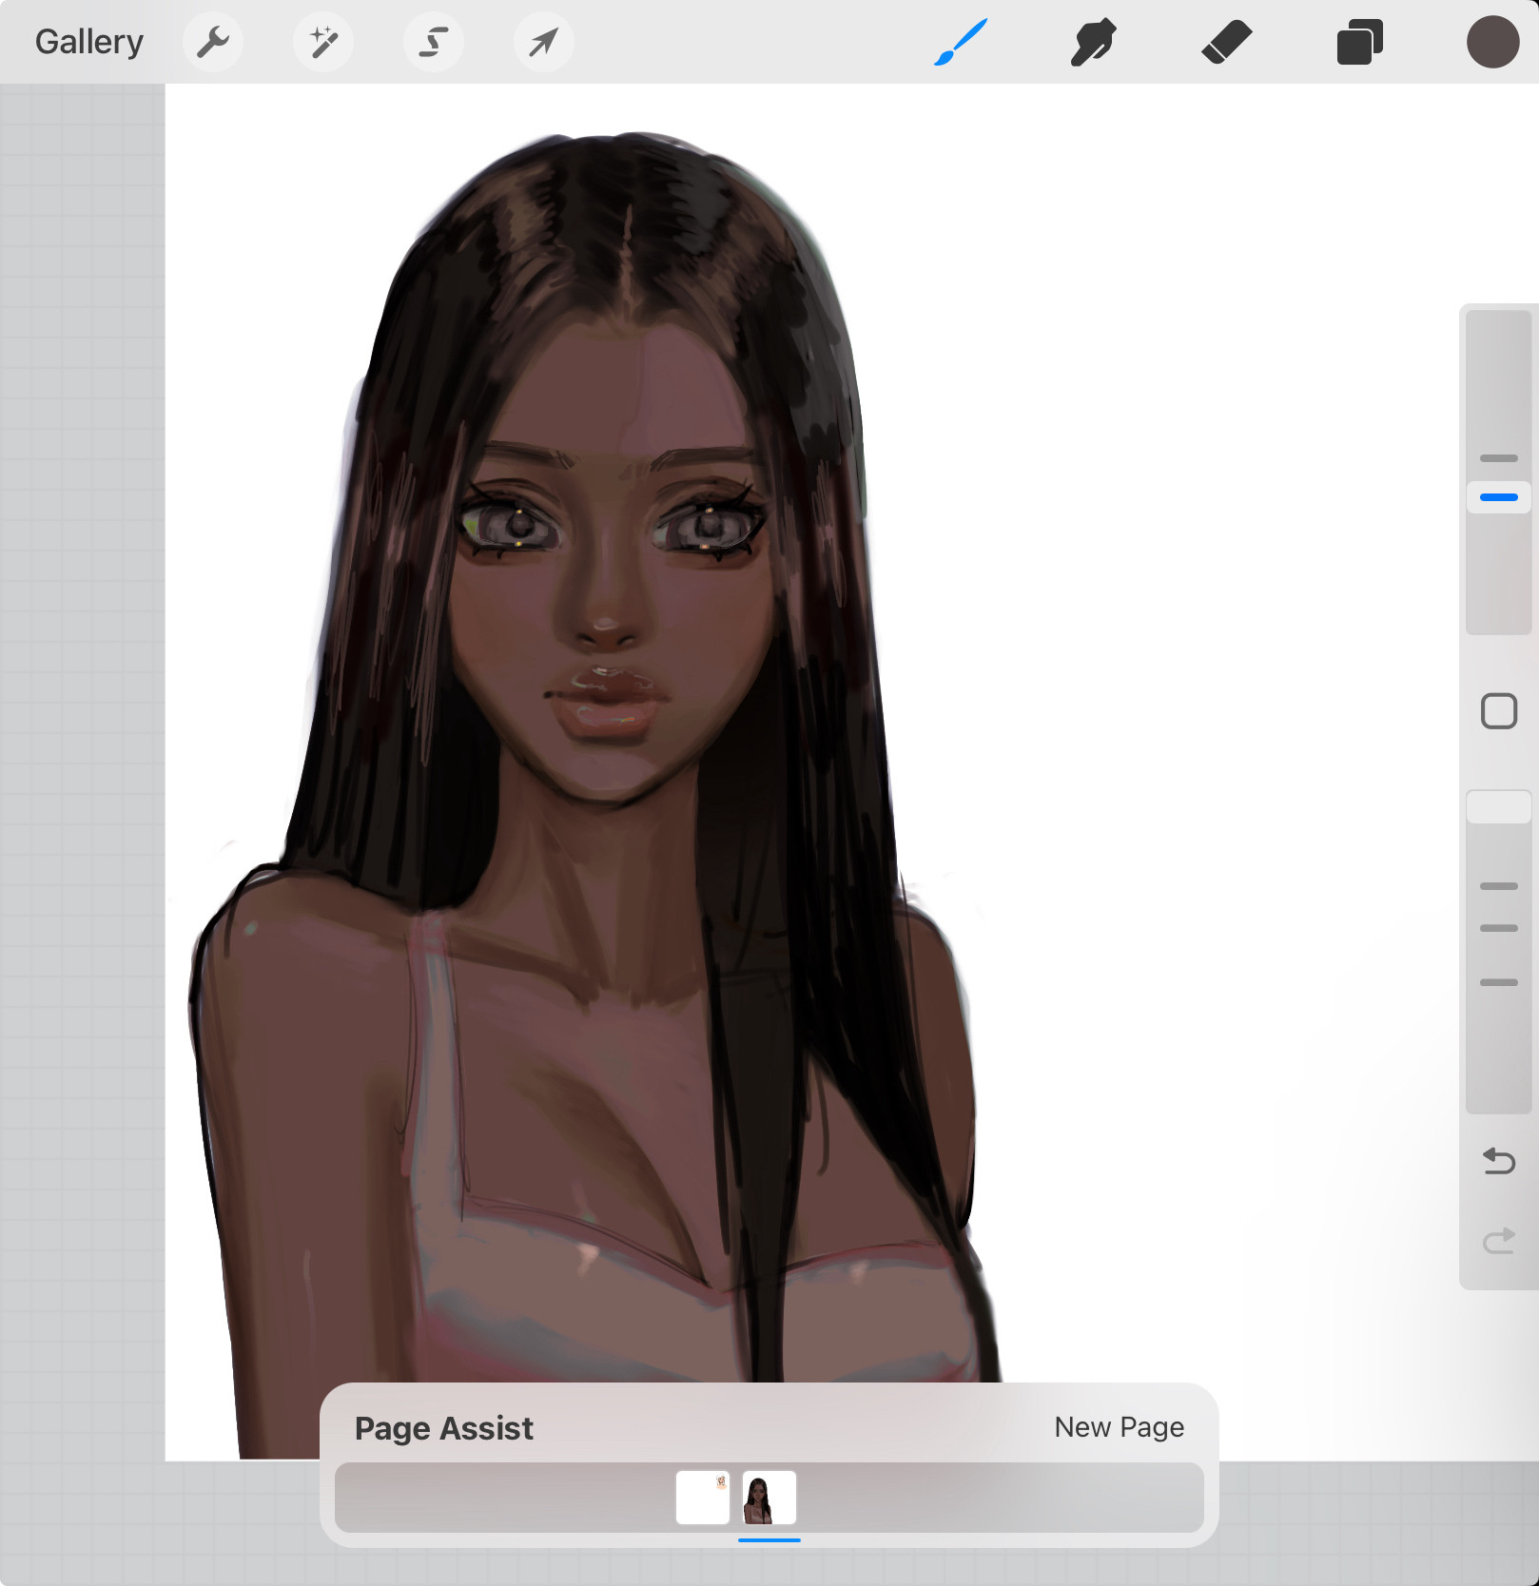Activate the Transform arrow tool
The width and height of the screenshot is (1539, 1586).
pos(543,42)
